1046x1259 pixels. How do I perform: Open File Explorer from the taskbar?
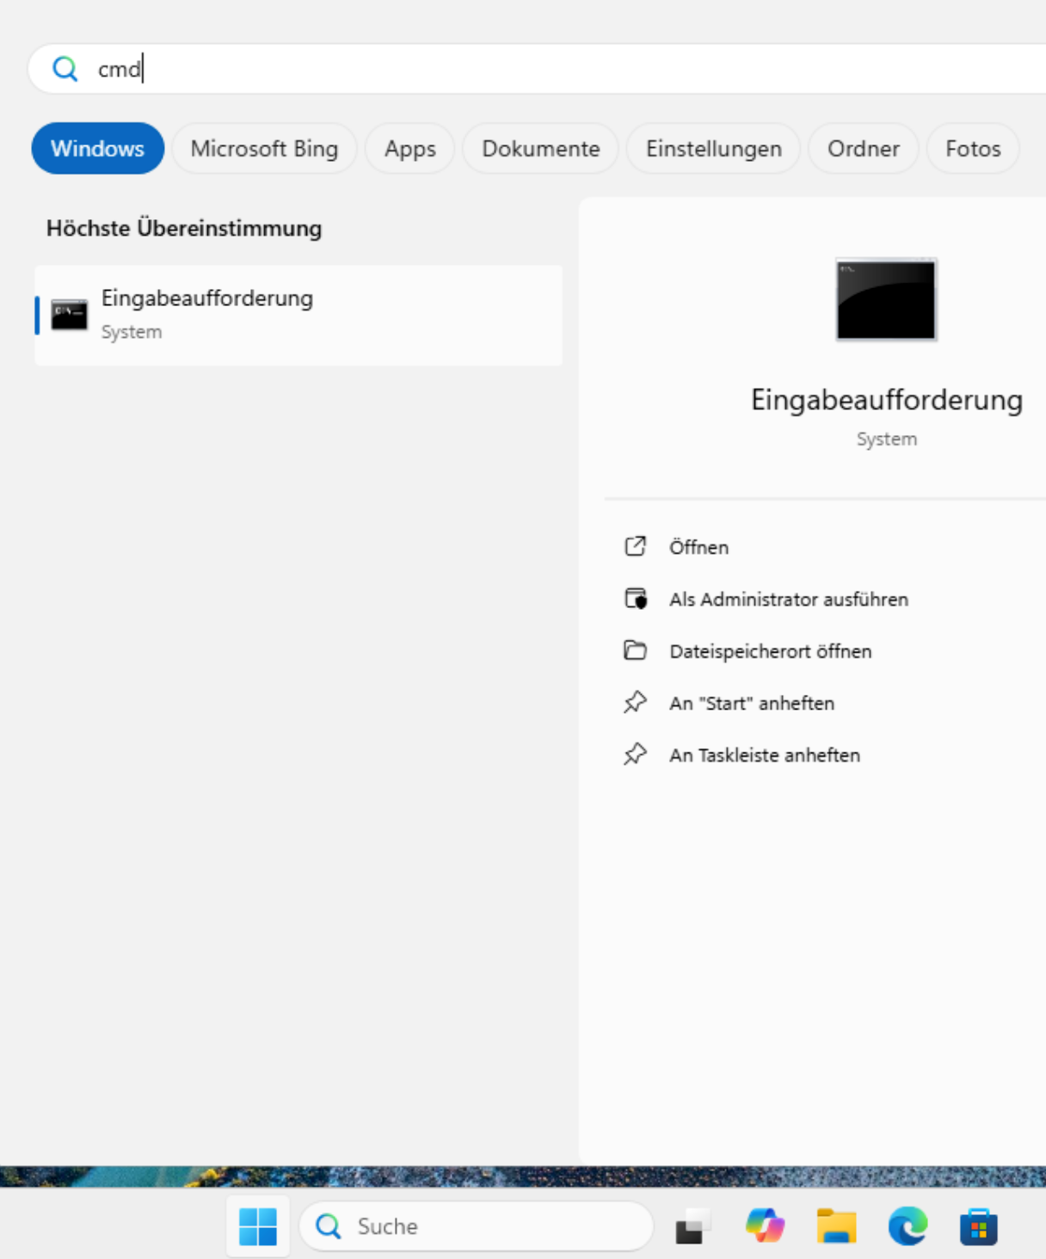point(836,1226)
